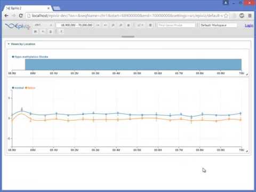Click the Default Workspace field
The height and width of the screenshot is (192, 256).
coord(218,25)
